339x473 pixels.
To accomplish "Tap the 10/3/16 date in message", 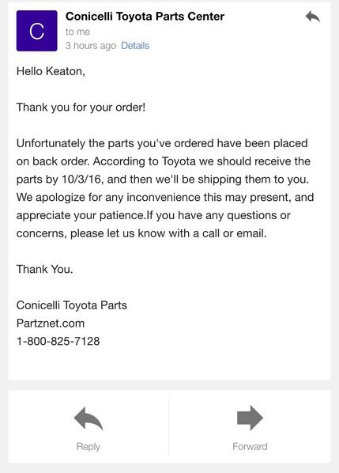I will click(81, 180).
